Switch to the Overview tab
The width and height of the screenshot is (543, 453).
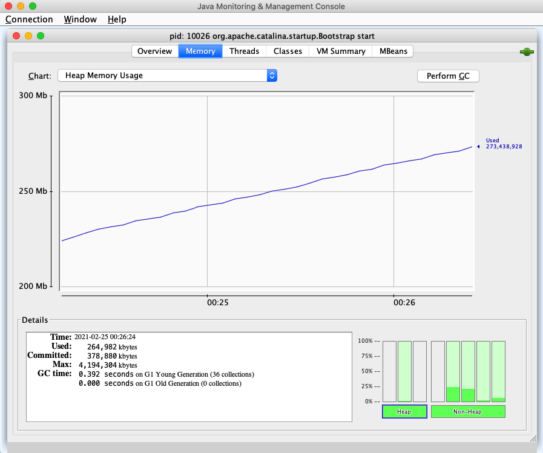[x=154, y=51]
